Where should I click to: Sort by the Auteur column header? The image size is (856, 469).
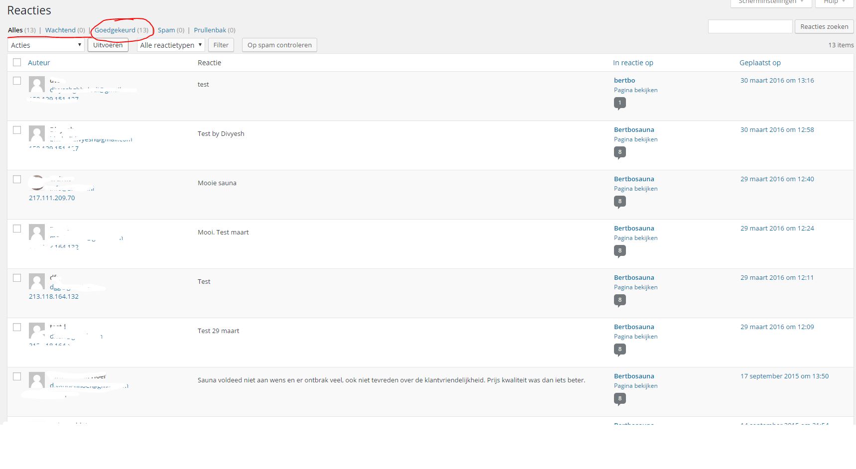(x=39, y=63)
